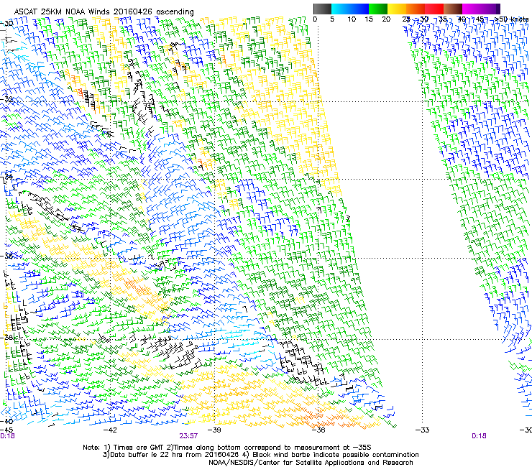Click the brown 35-40 knots color swatch
This screenshot has height=467, width=532.
(x=453, y=9)
